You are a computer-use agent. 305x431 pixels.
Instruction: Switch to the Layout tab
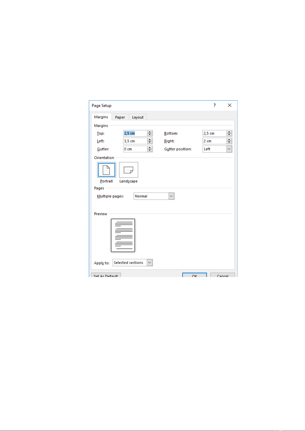tap(138, 117)
